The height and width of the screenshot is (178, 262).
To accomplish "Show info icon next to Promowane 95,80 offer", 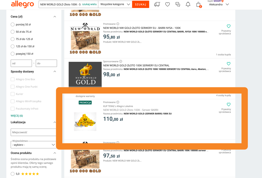I will 118,24.
